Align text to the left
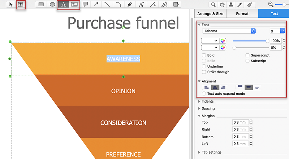The height and width of the screenshot is (159, 289). pos(206,87)
